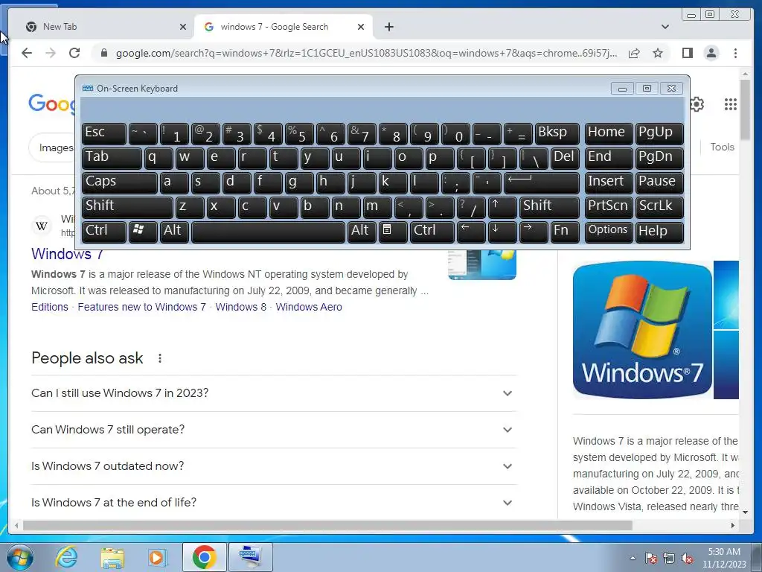Share this page via the share icon

click(x=634, y=53)
